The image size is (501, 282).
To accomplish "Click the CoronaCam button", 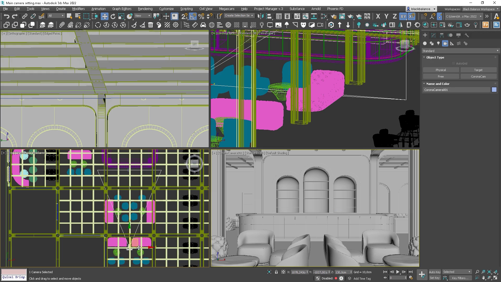I will 478,77.
